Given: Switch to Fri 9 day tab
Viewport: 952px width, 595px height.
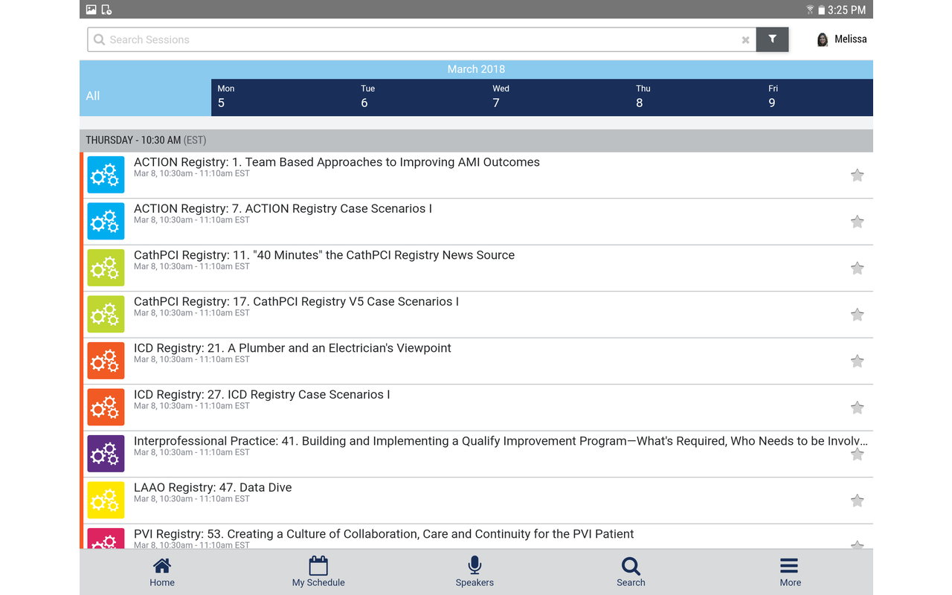Looking at the screenshot, I should pyautogui.click(x=817, y=97).
